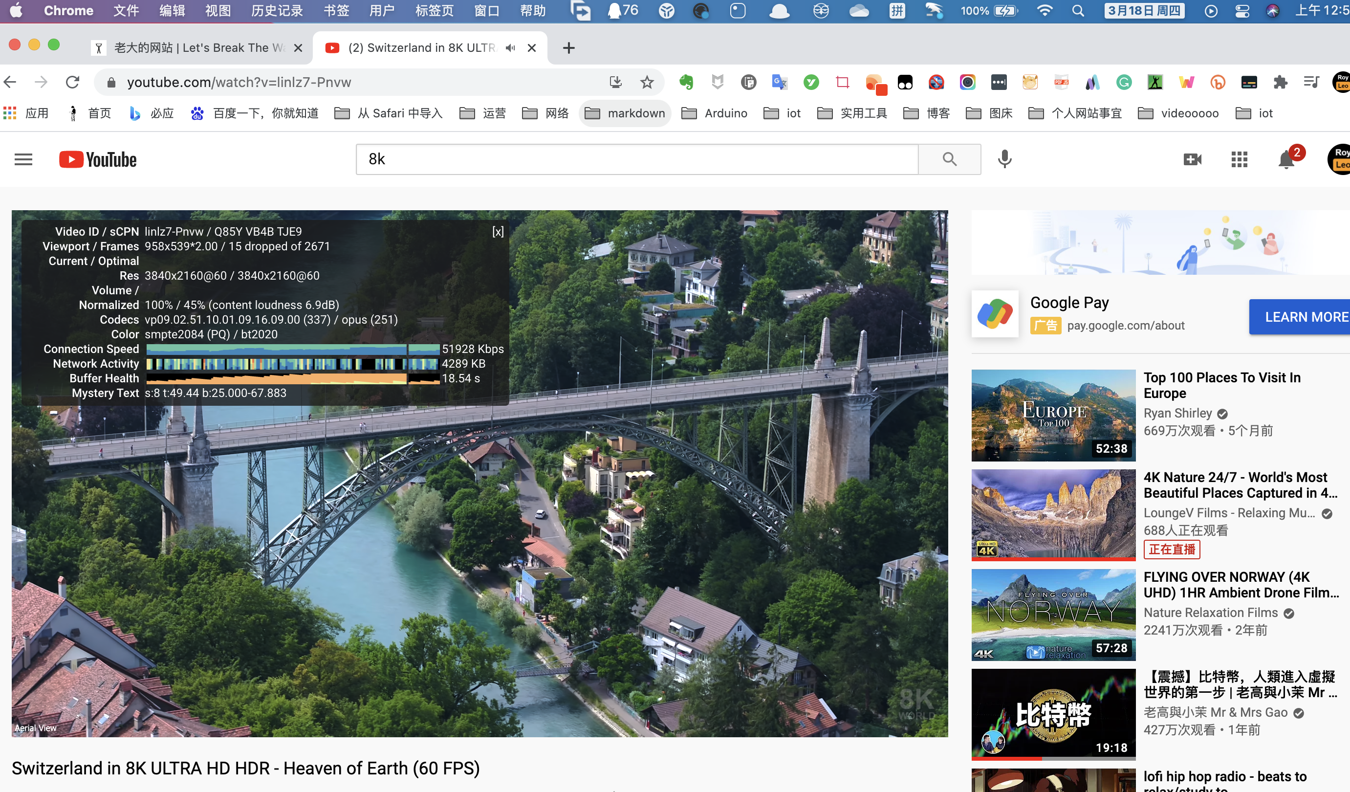Mute the Switzerland tab via speaker icon
Image resolution: width=1350 pixels, height=792 pixels.
point(510,48)
